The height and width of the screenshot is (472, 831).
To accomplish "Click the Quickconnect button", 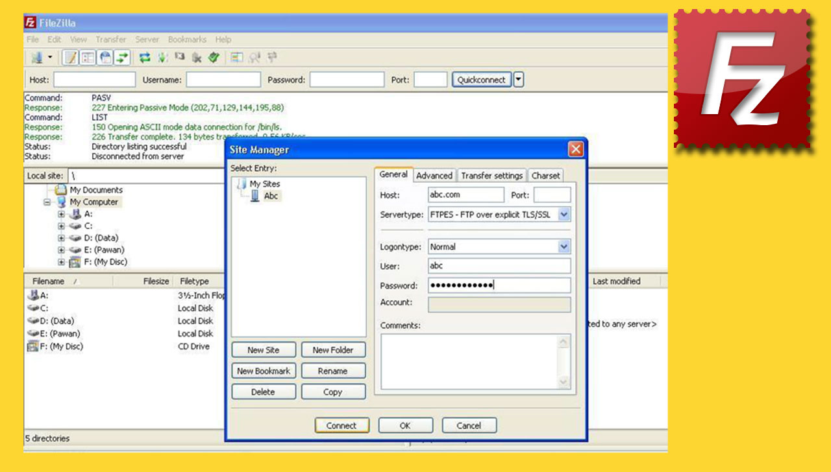I will point(482,80).
